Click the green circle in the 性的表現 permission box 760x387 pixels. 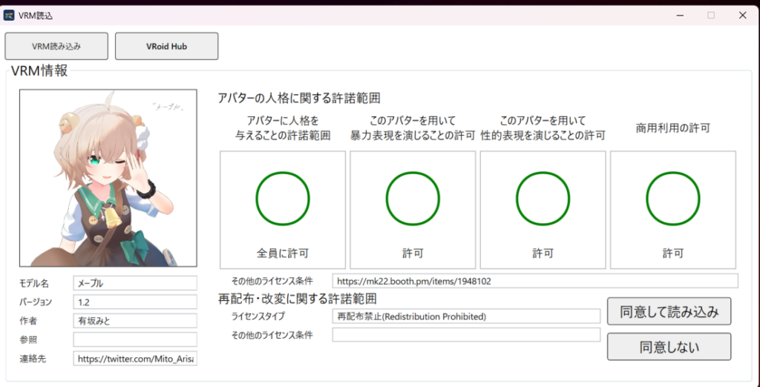click(543, 198)
